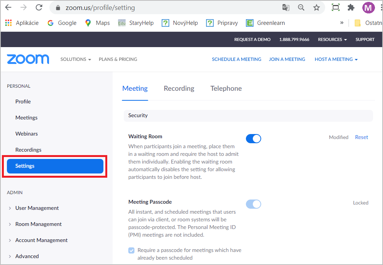Open Profile in the sidebar

[23, 101]
